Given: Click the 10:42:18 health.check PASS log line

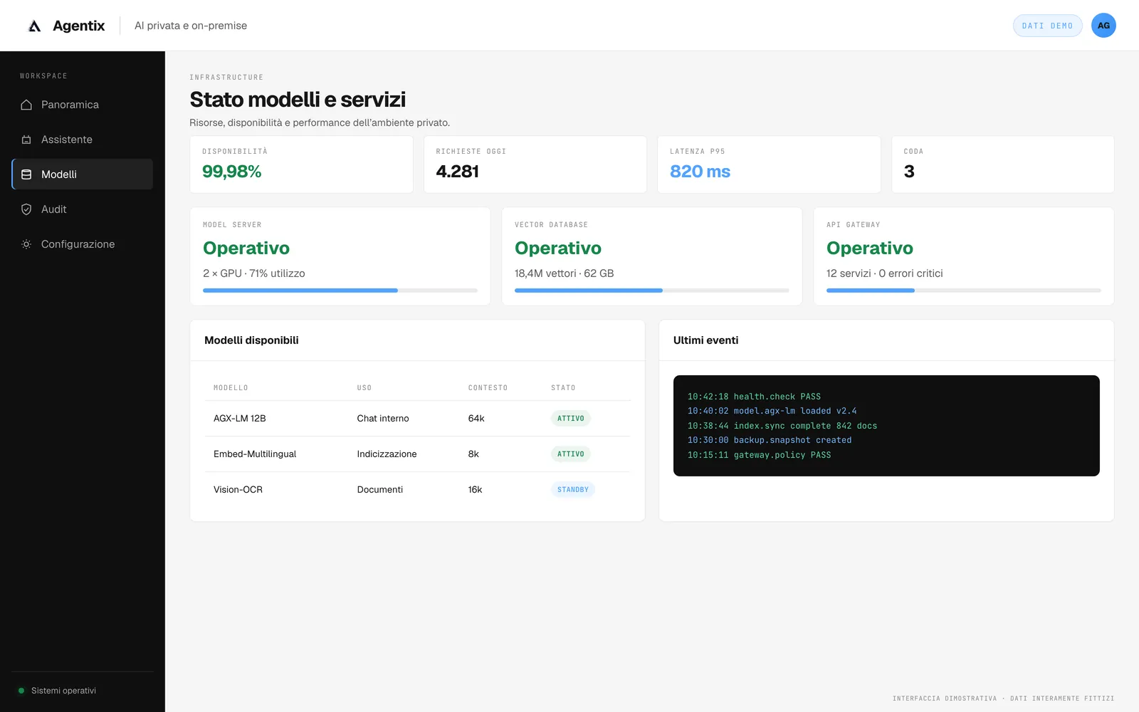Looking at the screenshot, I should point(754,397).
